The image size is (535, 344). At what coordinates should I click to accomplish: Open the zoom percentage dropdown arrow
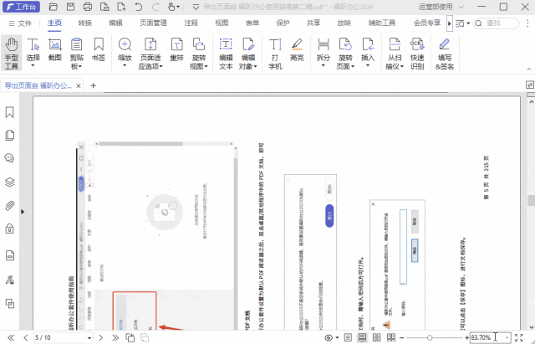(x=507, y=337)
